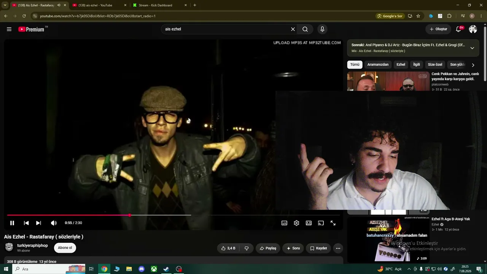Viewport: 487px width, 274px height.
Task: Click the Oluştur create button
Action: coord(438,29)
